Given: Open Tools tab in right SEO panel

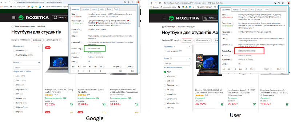Looking at the screenshot, I should click(x=267, y=10).
